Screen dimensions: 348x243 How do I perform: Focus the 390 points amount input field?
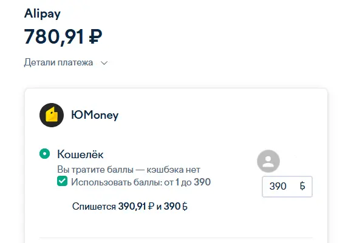(287, 187)
